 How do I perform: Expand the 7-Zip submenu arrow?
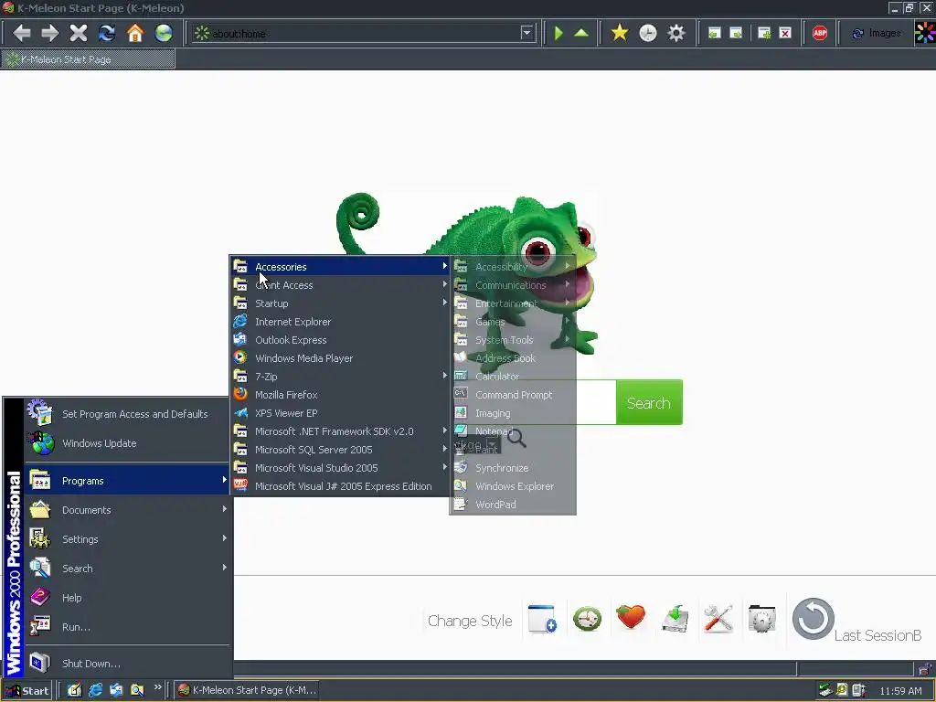(x=445, y=376)
